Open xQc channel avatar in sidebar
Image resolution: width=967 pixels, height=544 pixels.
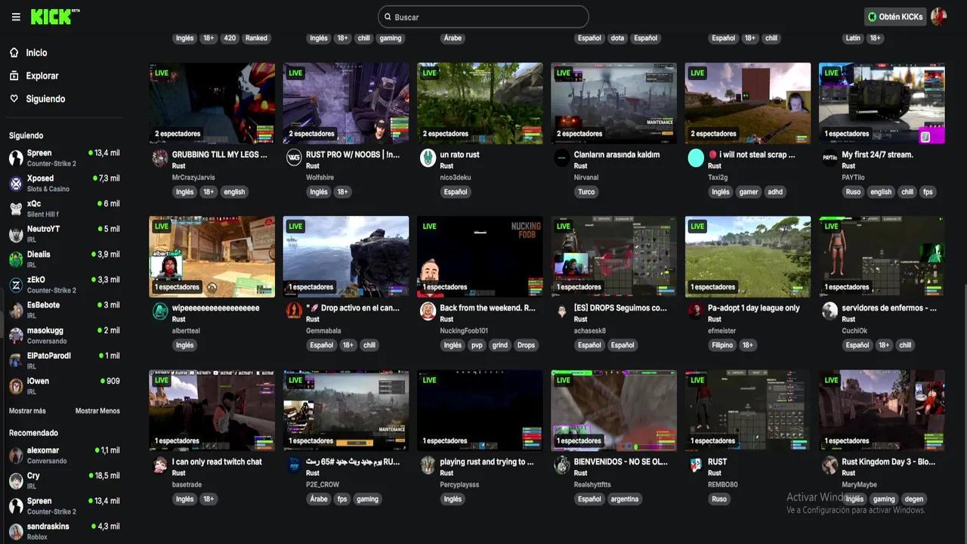[x=16, y=209]
